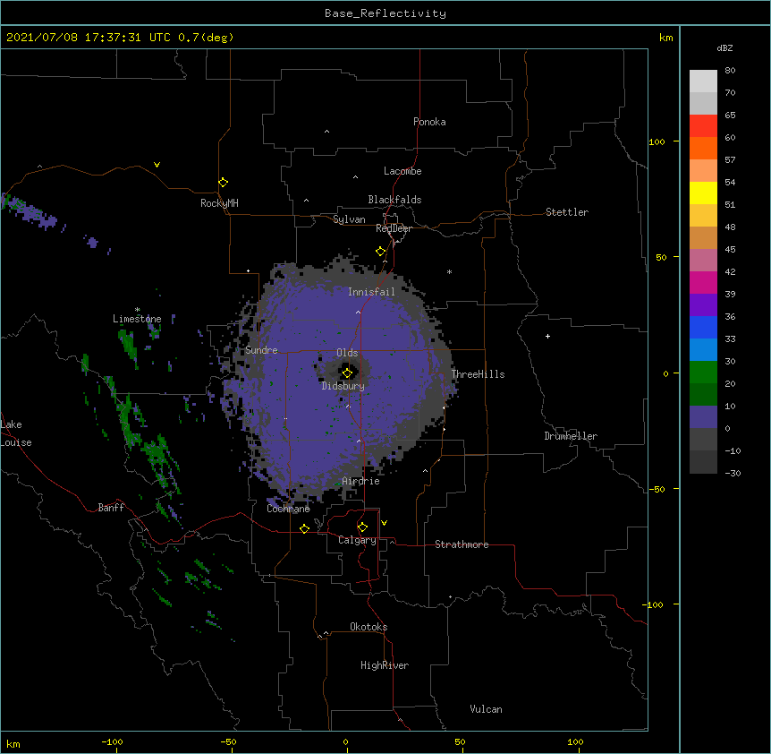Image resolution: width=771 pixels, height=754 pixels.
Task: Click the yellow diamond marker below Cochrane
Action: coord(304,528)
